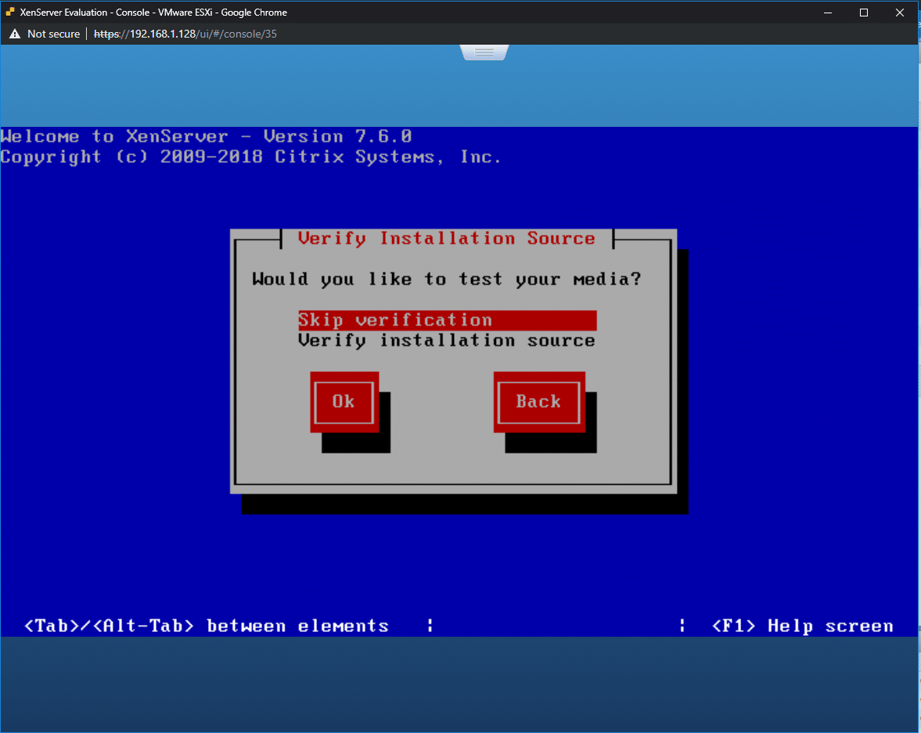Click the Tab/Alt-Tab between elements hint

coord(206,626)
